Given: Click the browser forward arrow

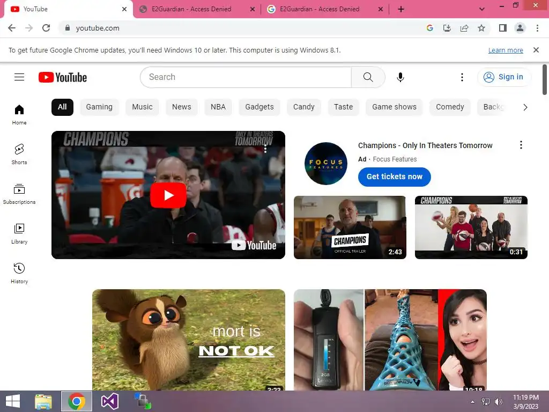Looking at the screenshot, I should 29,28.
